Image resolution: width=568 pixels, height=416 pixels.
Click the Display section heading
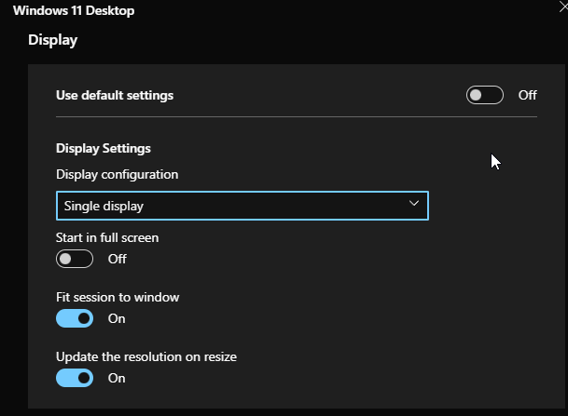(x=53, y=40)
